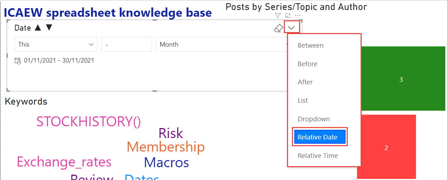Sort the Date slicer ascending (up triangle)
Viewport: 447px width, 180px height.
[x=38, y=28]
